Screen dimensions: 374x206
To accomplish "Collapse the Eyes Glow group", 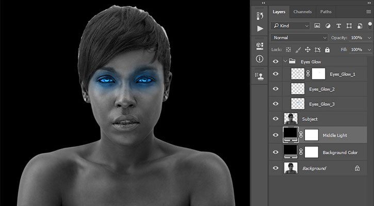I will 285,61.
